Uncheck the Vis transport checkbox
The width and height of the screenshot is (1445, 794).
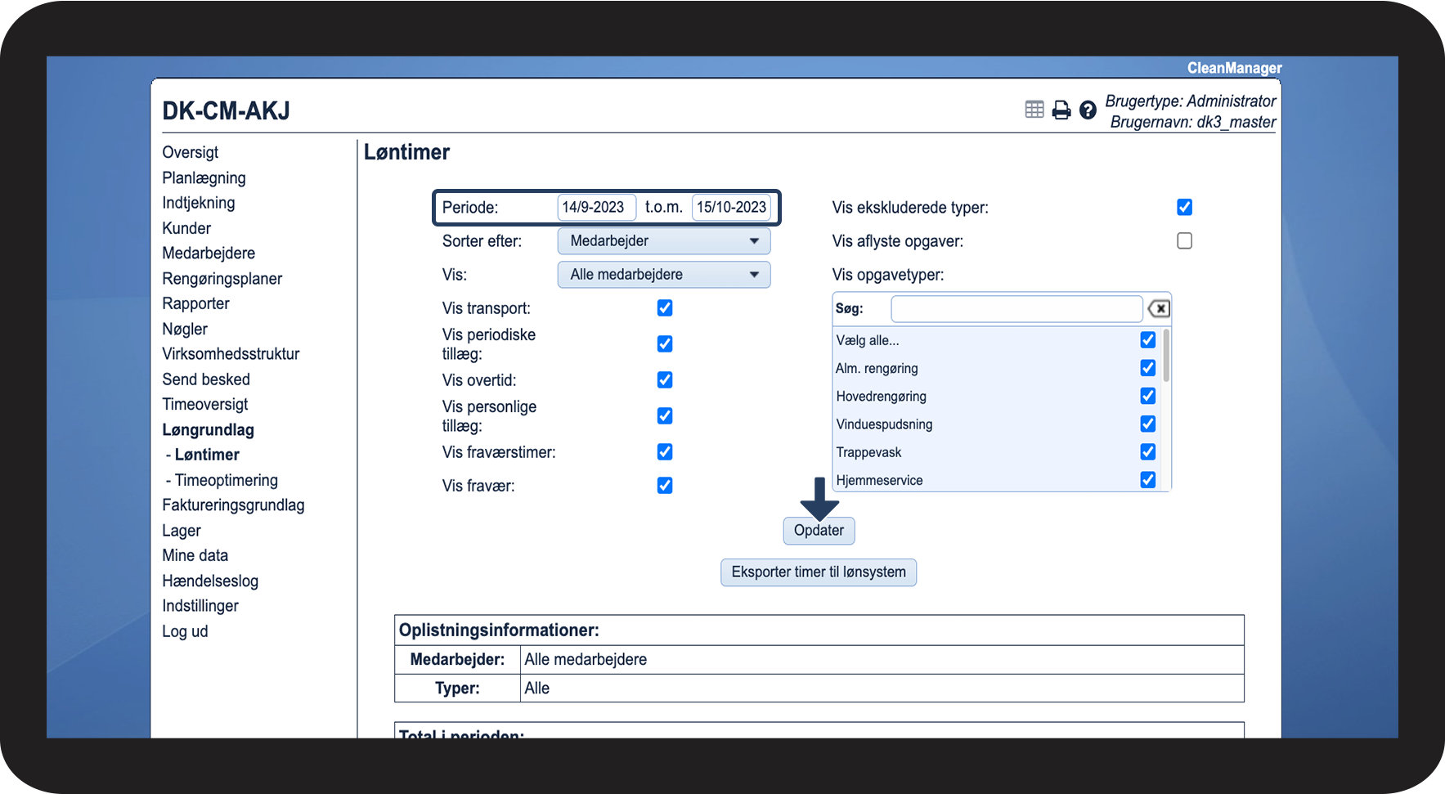pyautogui.click(x=665, y=308)
